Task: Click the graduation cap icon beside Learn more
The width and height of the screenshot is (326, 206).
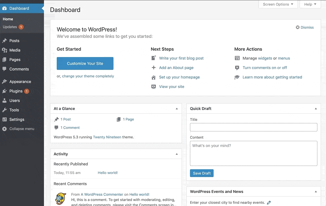Action: 237,77
